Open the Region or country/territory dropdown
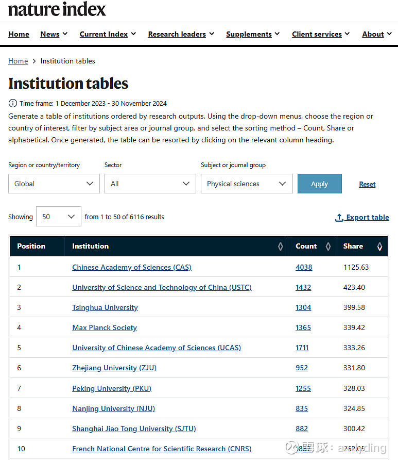The image size is (398, 460). pyautogui.click(x=54, y=184)
